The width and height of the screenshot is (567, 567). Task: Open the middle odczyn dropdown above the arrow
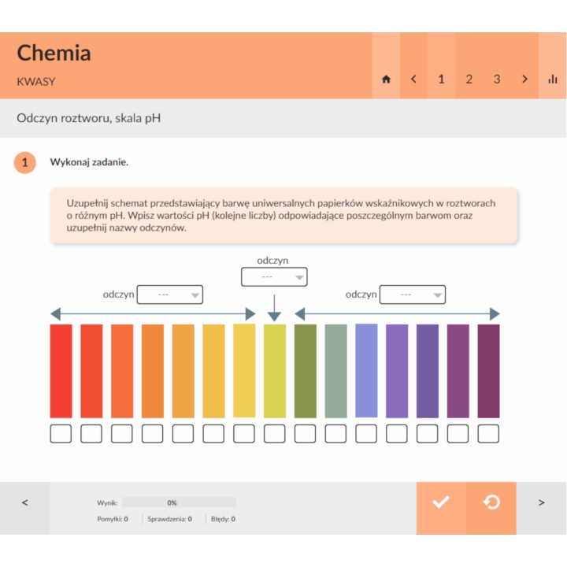tap(274, 277)
